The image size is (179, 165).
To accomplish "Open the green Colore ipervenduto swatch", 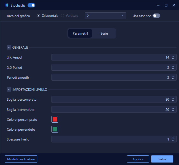I will [55, 129].
